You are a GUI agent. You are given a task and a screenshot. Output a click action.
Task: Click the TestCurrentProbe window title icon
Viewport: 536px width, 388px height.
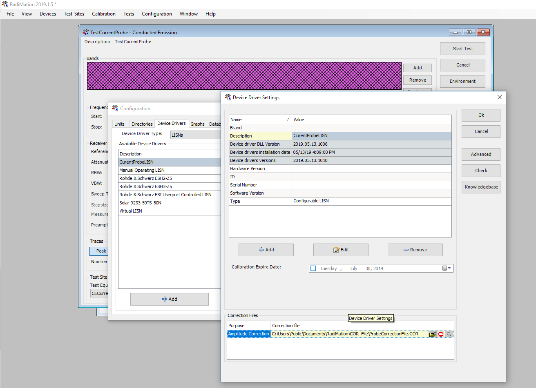click(86, 33)
